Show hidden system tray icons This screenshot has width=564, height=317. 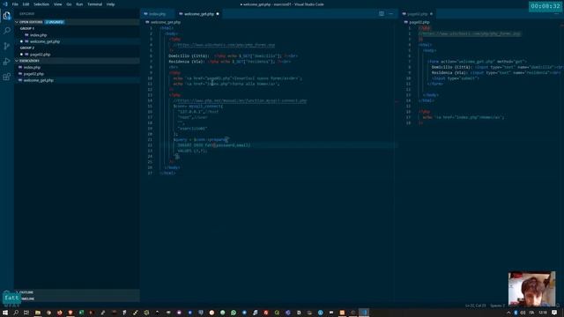508,313
